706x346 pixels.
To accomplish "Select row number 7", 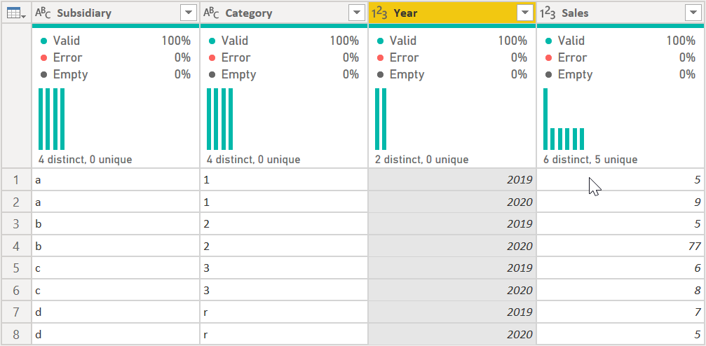I will [16, 312].
